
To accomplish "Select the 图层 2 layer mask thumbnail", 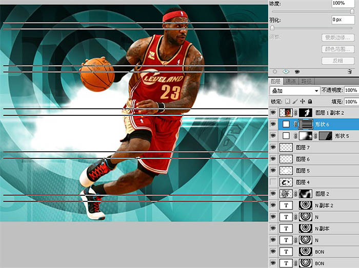I will [306, 194].
